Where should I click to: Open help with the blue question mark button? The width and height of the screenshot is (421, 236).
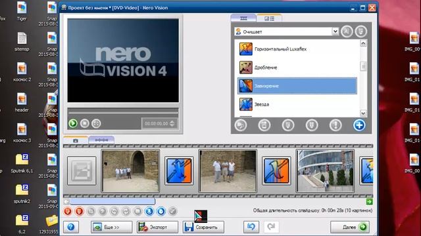click(71, 227)
